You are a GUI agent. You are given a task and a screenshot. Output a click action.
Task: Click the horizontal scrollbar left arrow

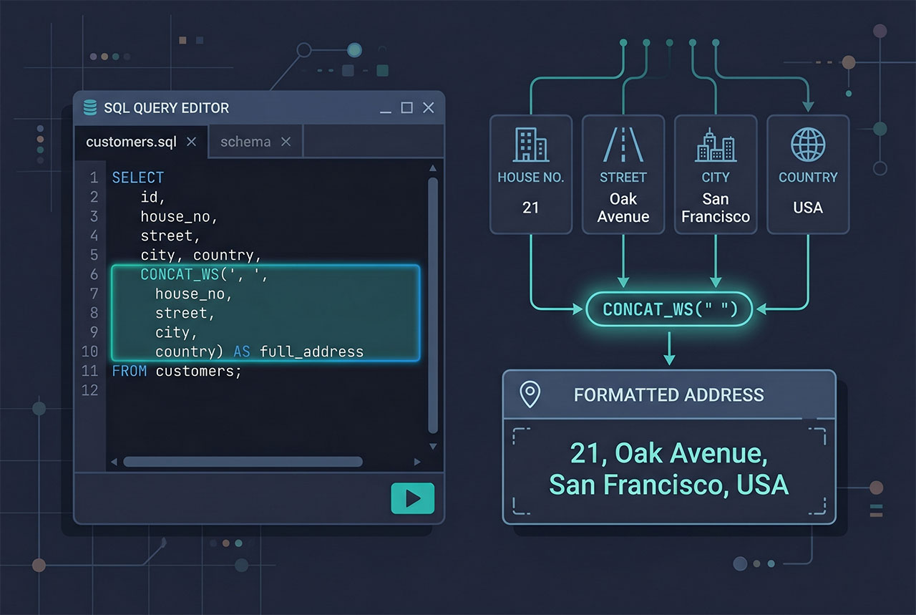click(x=113, y=462)
